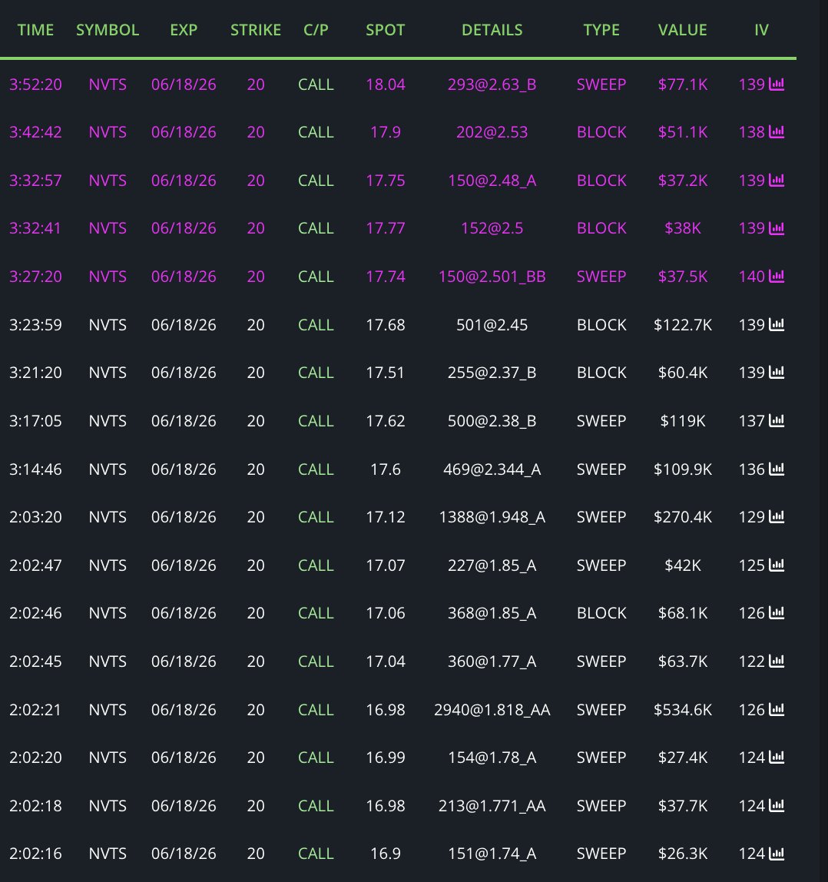Click value $109.9K
This screenshot has height=882, width=828.
pyautogui.click(x=683, y=469)
